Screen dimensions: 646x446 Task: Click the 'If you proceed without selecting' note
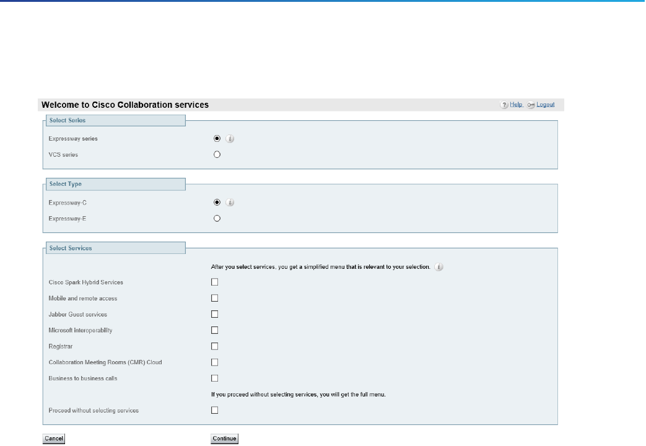299,395
